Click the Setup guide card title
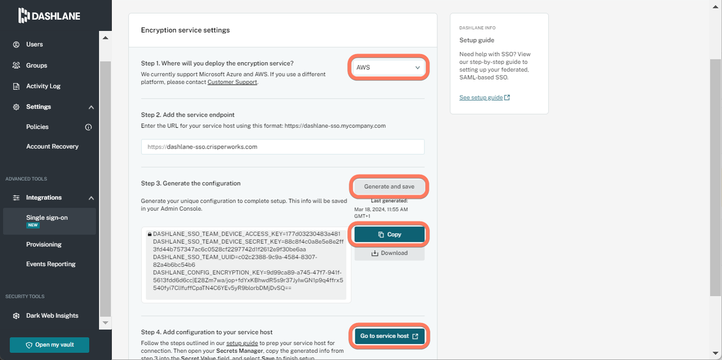The image size is (722, 360). pyautogui.click(x=477, y=40)
